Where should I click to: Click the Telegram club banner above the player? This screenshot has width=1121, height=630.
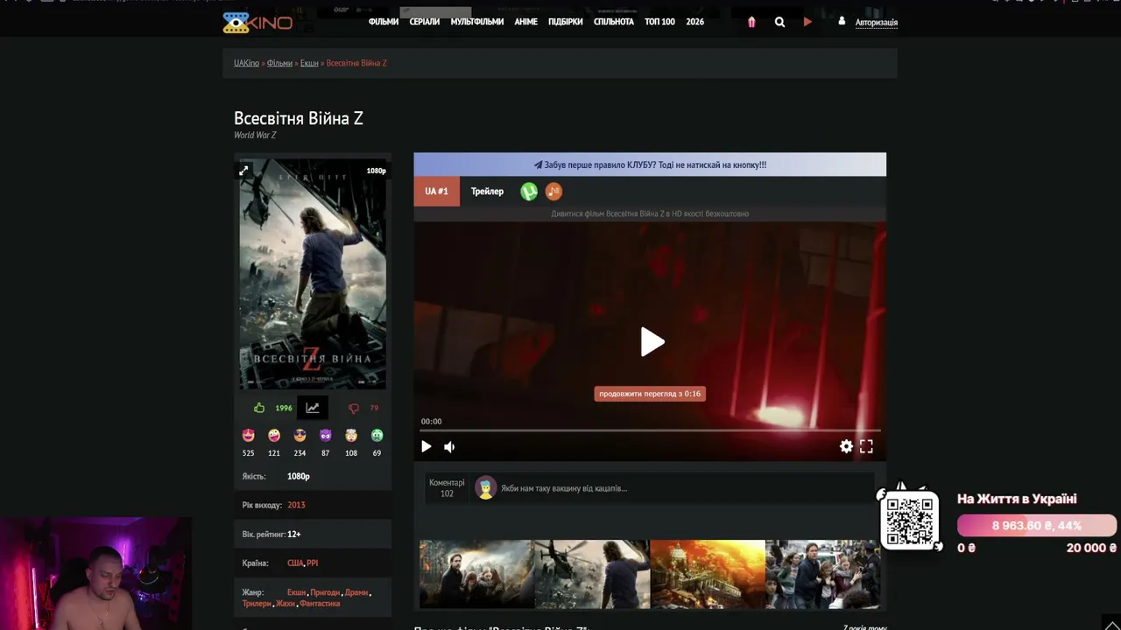[650, 164]
